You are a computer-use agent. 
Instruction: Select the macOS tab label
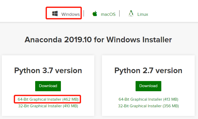108,14
